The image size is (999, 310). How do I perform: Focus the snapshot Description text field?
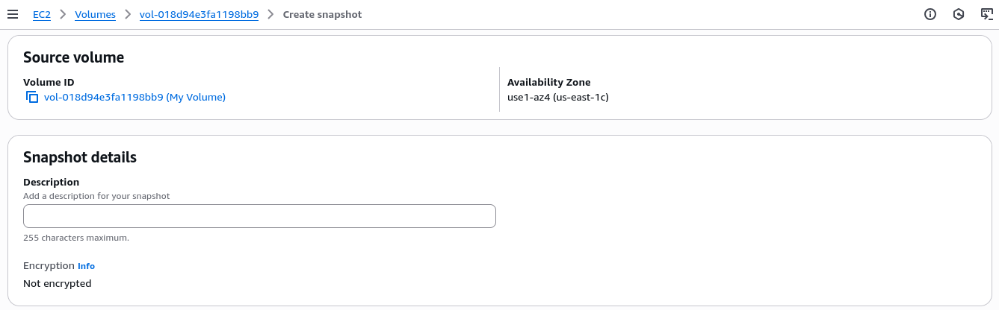pos(259,216)
